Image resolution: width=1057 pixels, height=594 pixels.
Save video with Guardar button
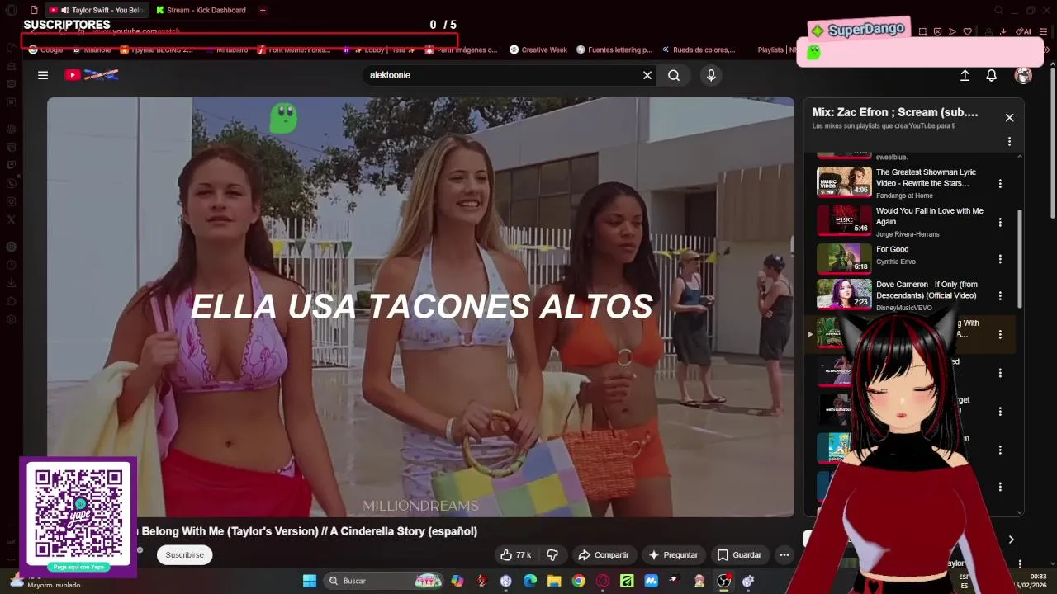739,555
